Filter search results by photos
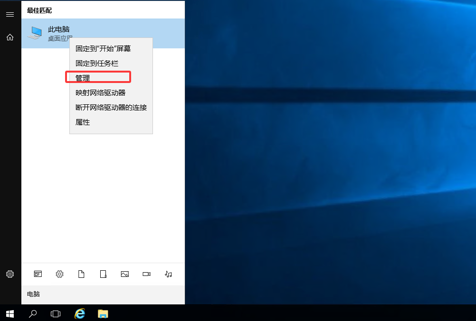The height and width of the screenshot is (321, 476). pos(125,274)
